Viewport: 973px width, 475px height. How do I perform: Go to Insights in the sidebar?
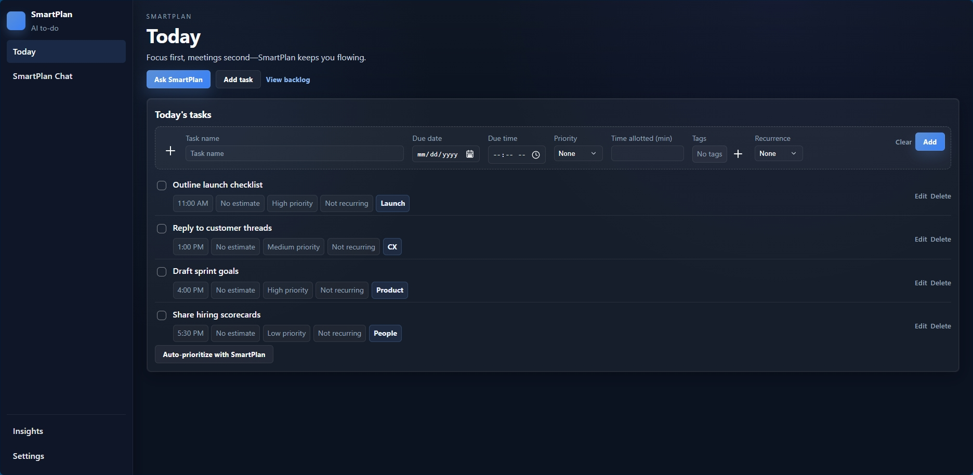coord(28,431)
